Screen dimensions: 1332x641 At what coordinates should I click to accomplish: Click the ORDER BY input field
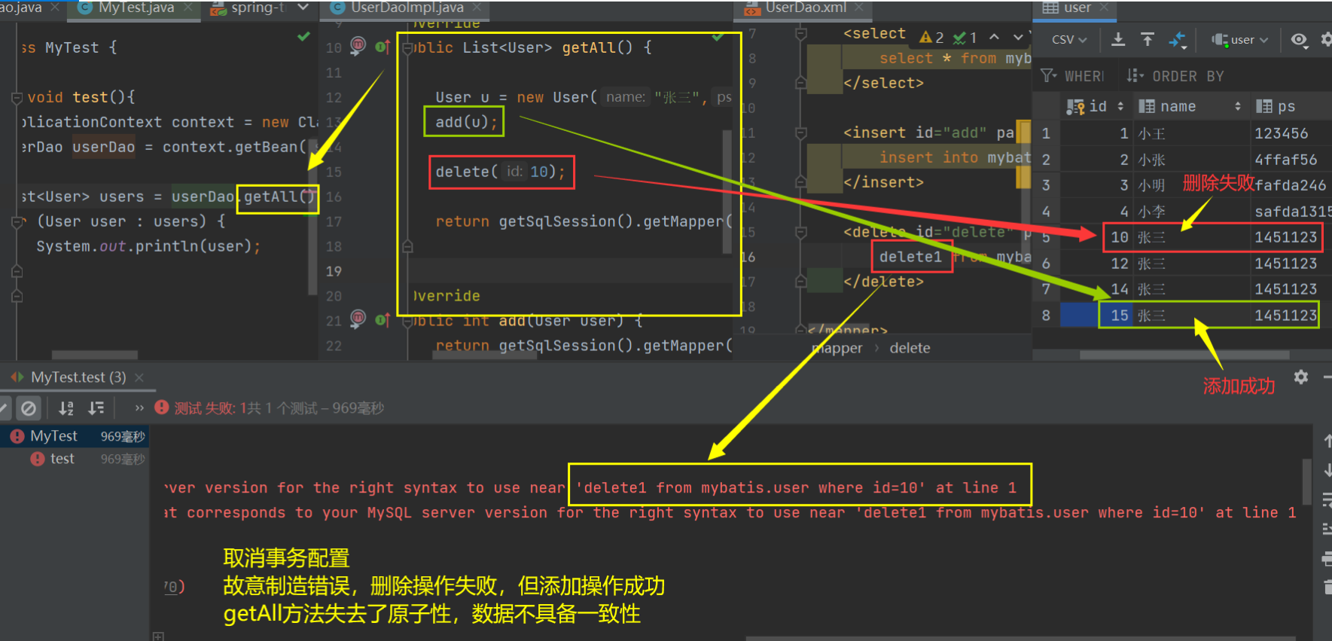pos(1190,76)
